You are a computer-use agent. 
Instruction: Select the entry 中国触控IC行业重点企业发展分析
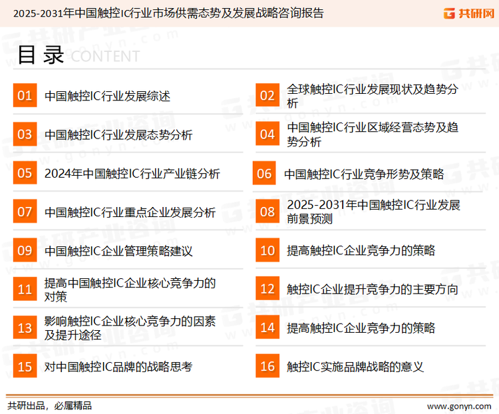(130, 212)
